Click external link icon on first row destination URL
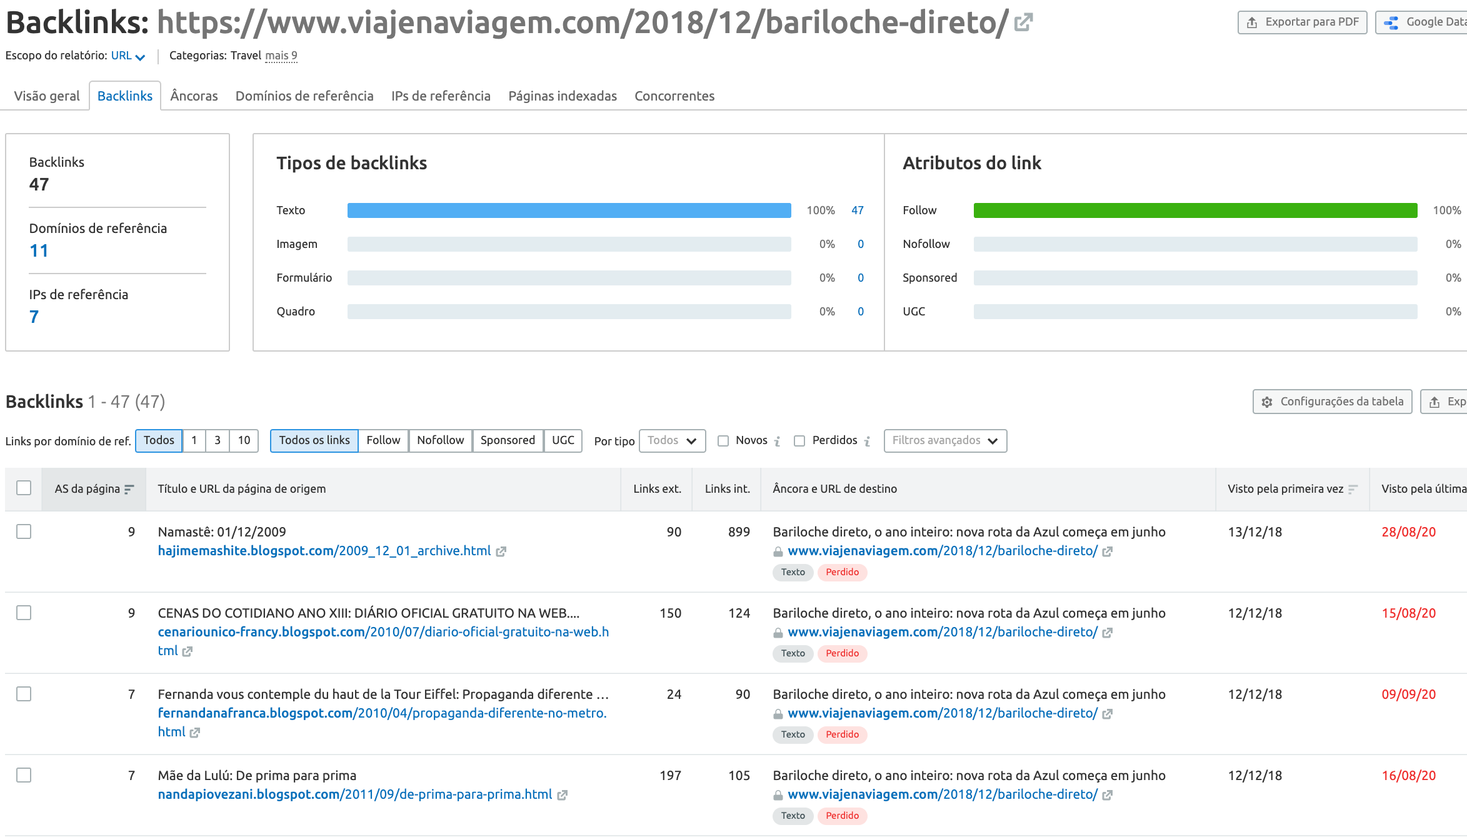The width and height of the screenshot is (1467, 840). pyautogui.click(x=1107, y=551)
